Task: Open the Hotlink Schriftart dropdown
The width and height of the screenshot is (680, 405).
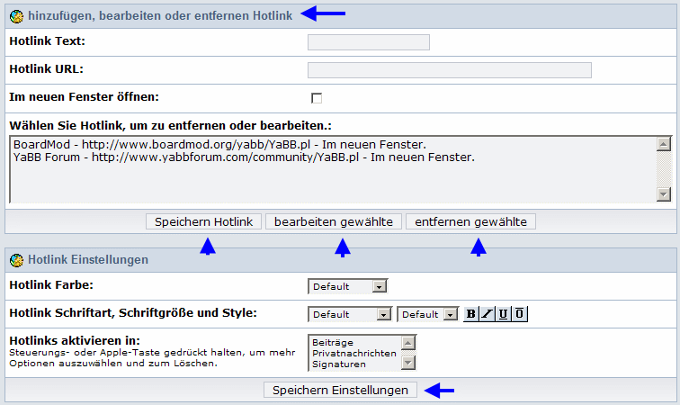Action: point(350,314)
